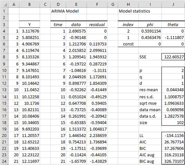185x165 pixels.
Task: Select sqrt mse value 1.0963633
Action: 173,103
